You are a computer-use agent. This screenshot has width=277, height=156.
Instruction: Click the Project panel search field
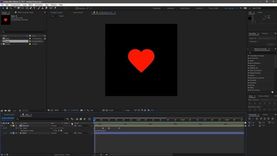click(23, 32)
